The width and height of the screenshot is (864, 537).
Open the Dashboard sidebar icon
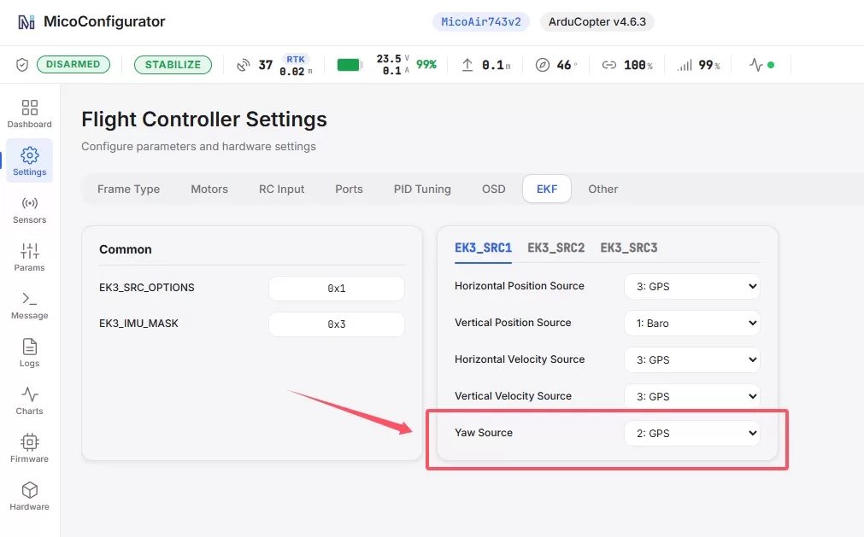click(x=29, y=107)
